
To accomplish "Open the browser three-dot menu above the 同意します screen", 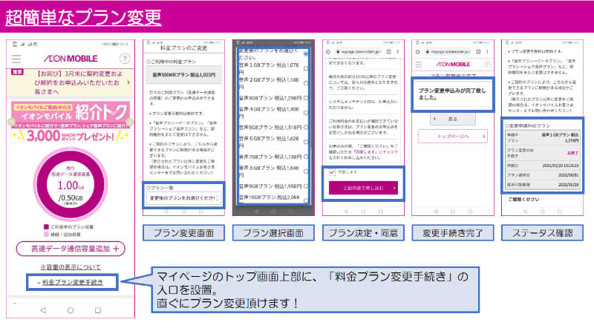I will (398, 51).
